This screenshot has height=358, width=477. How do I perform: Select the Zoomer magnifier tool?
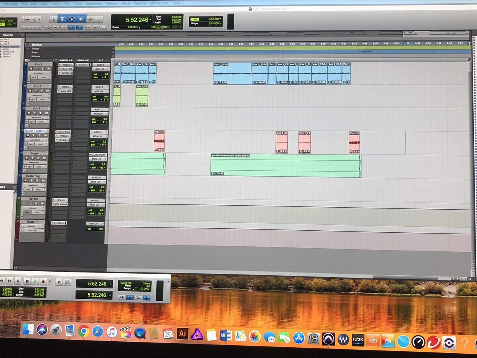point(53,19)
